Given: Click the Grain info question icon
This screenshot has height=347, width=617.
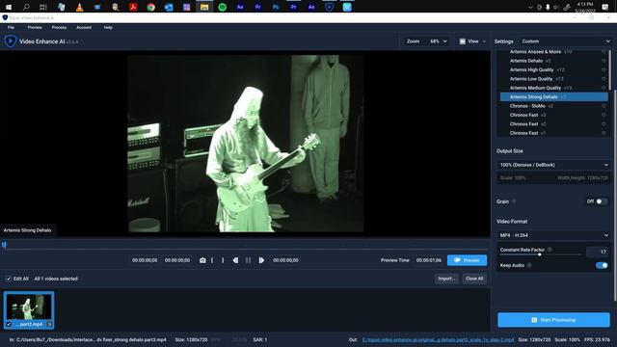Looking at the screenshot, I should click(514, 201).
